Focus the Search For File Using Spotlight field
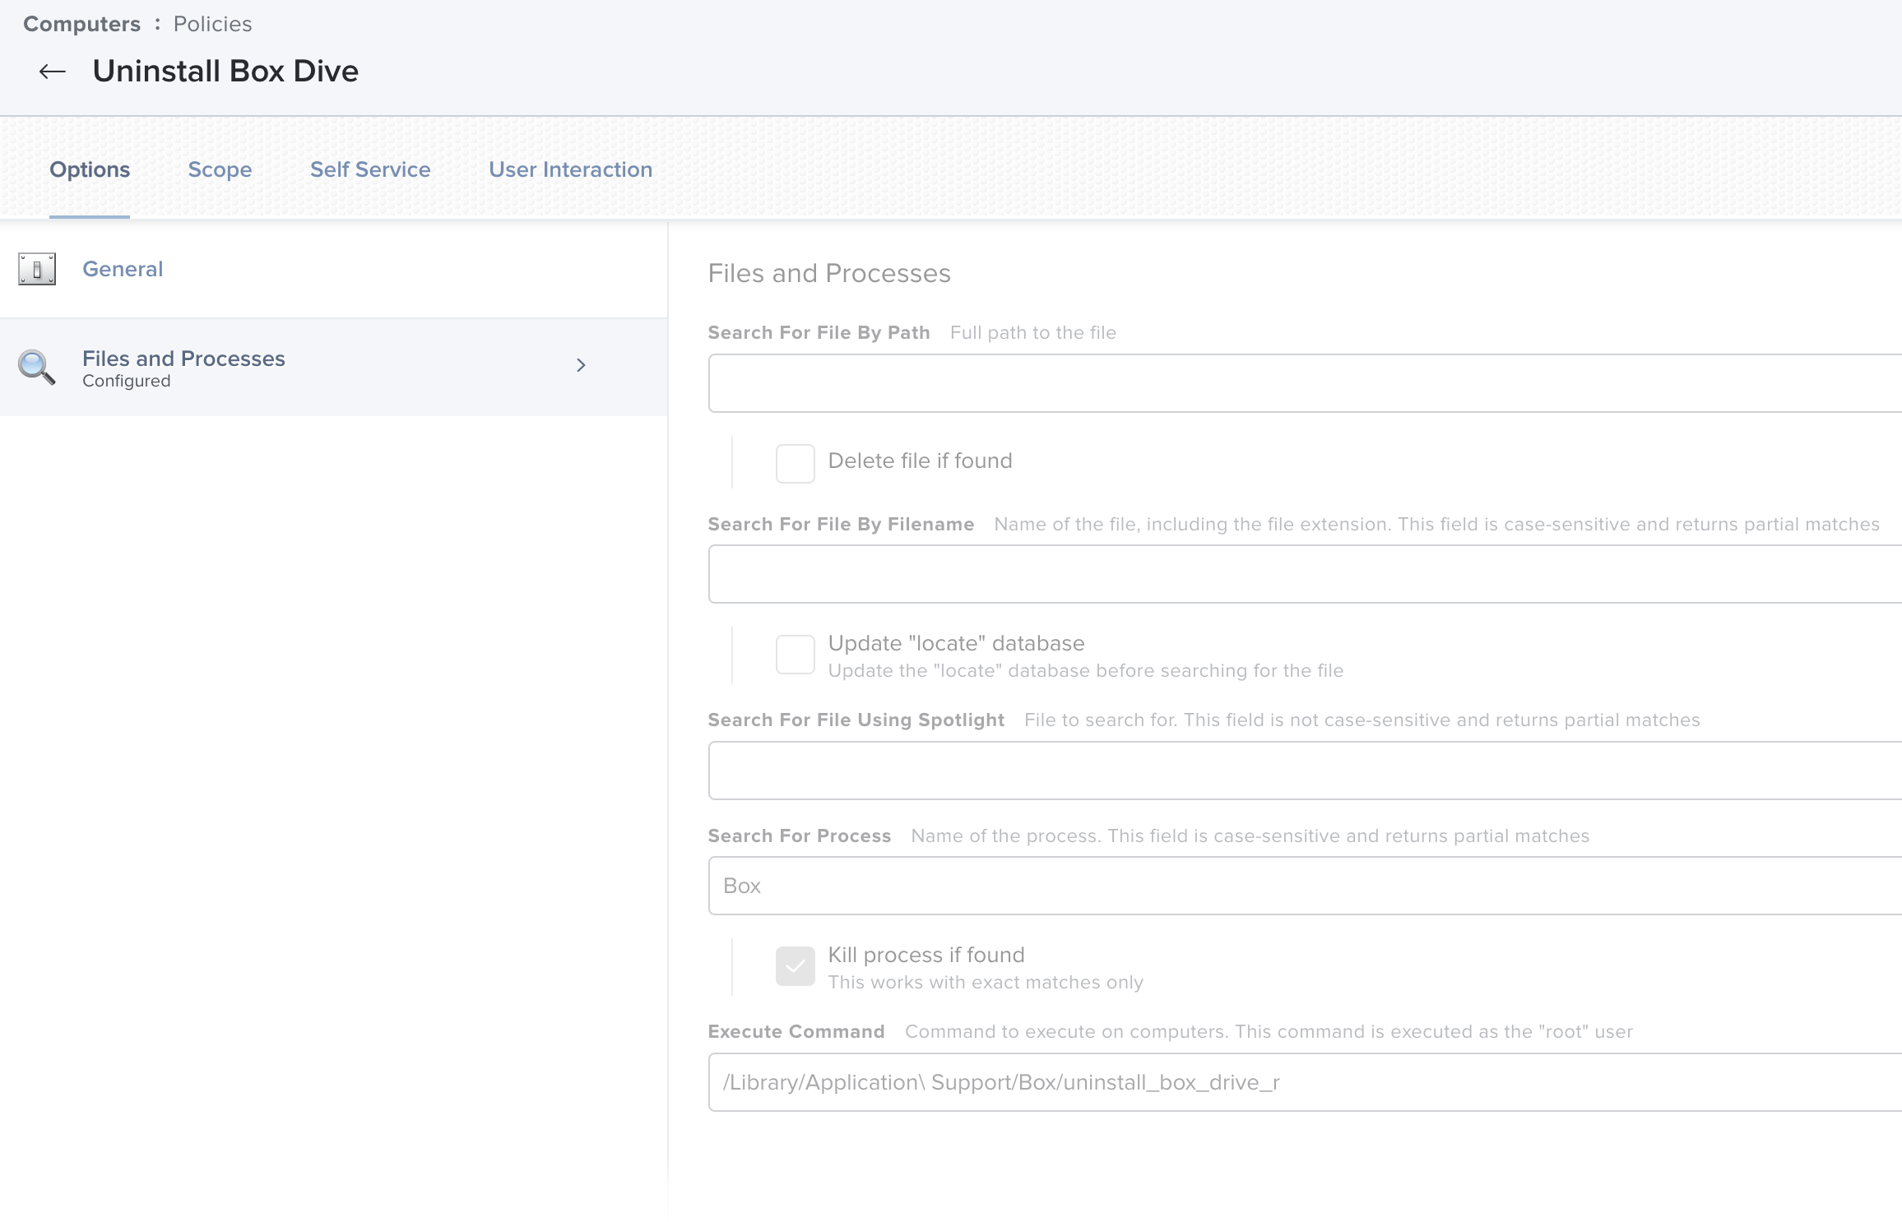Viewport: 1902px width, 1222px height. pyautogui.click(x=1305, y=771)
